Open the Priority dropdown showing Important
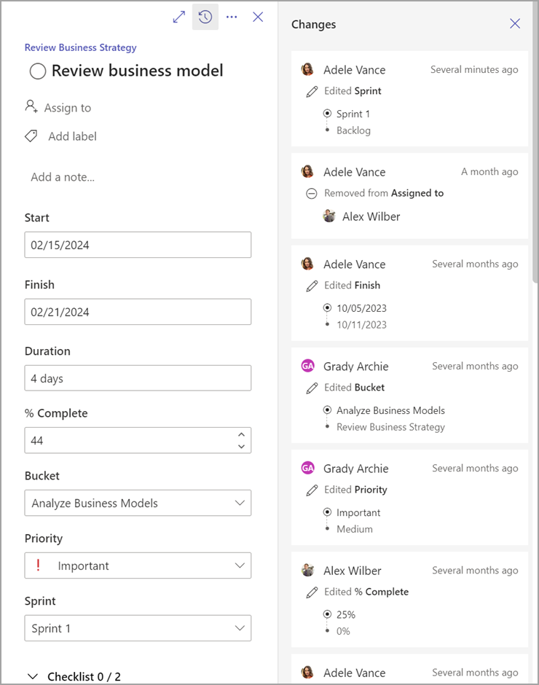 (138, 565)
